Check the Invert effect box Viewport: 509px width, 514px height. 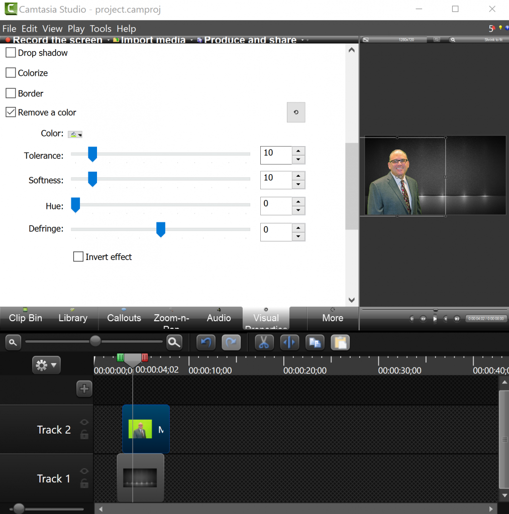[78, 256]
